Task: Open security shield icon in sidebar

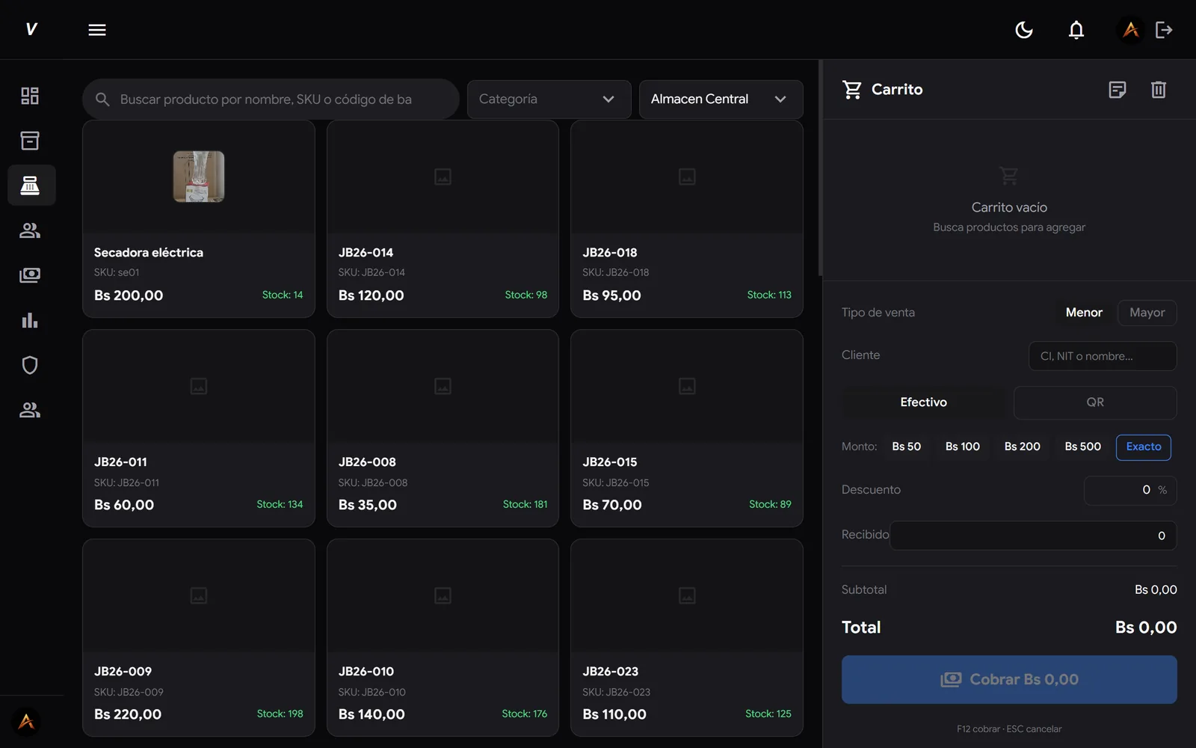Action: tap(30, 365)
